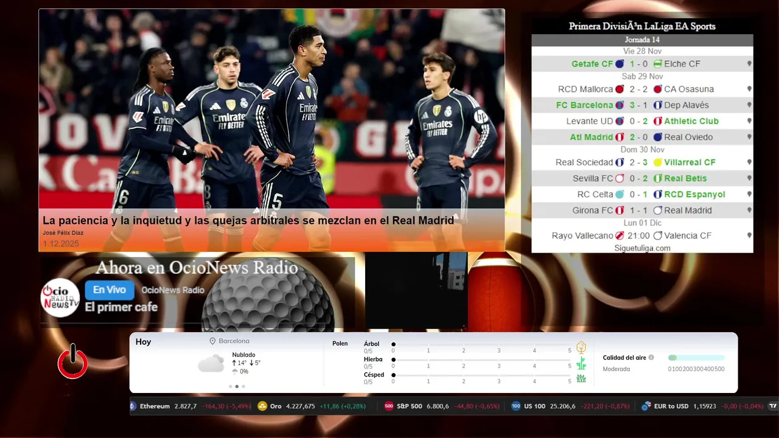Click the Villarreal CF team name
Image resolution: width=779 pixels, height=438 pixels.
[x=690, y=162]
